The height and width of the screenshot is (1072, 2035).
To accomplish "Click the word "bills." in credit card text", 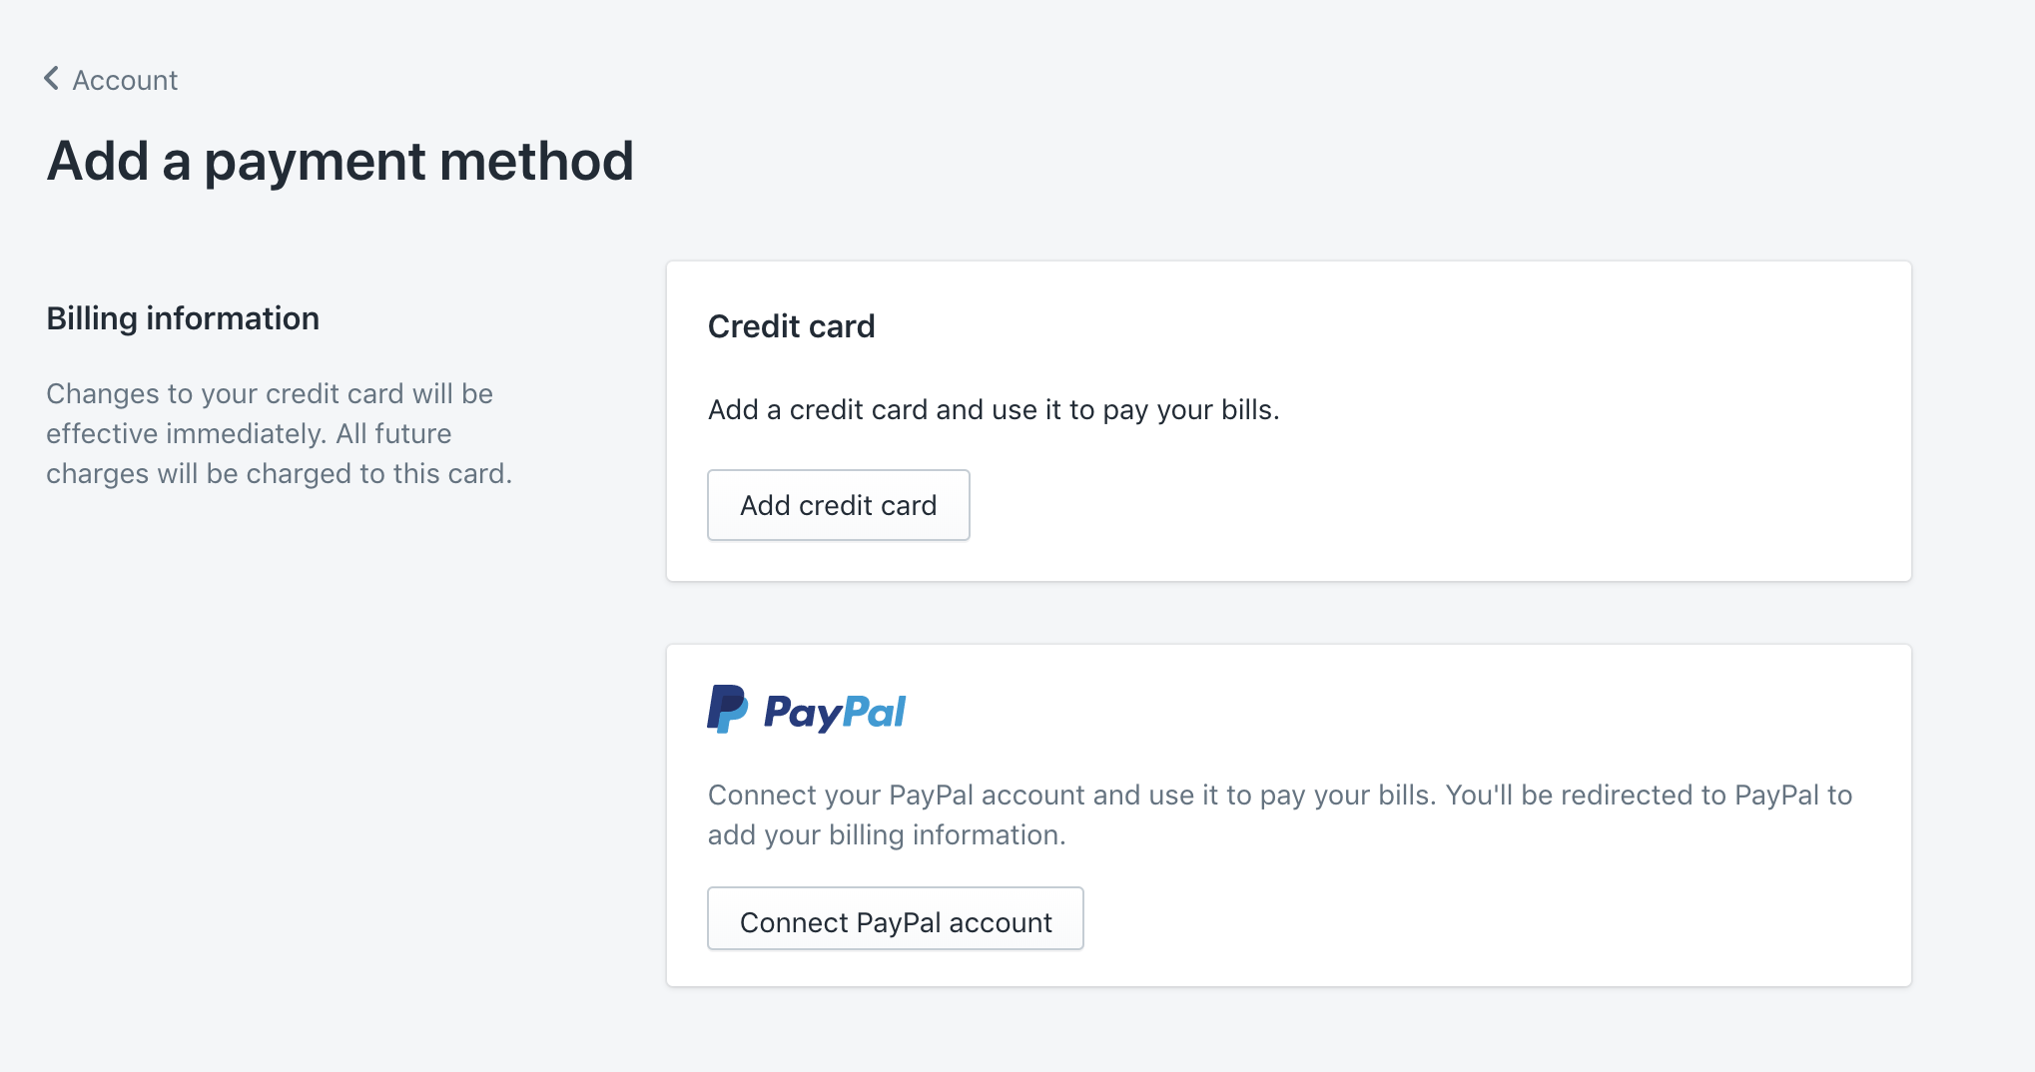I will (x=1250, y=410).
